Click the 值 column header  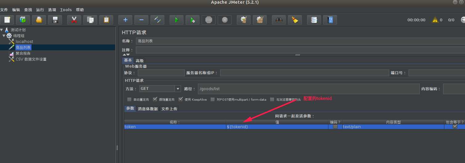(x=277, y=122)
